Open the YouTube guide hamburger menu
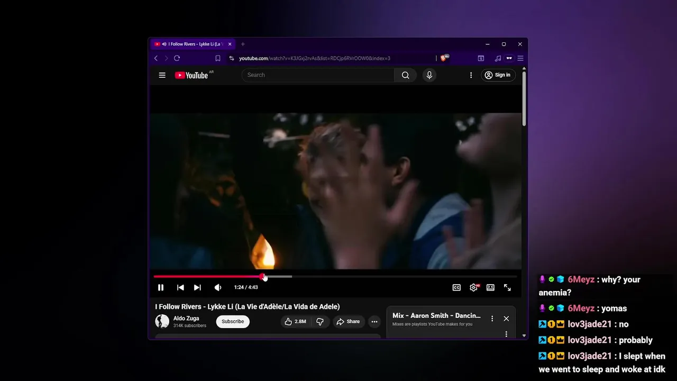The width and height of the screenshot is (677, 381). point(162,75)
